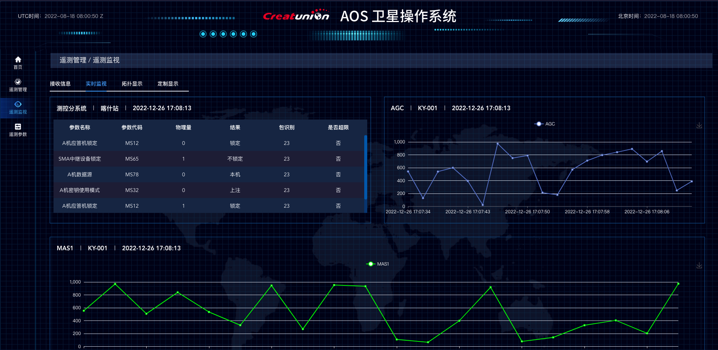Viewport: 718px width, 350px height.
Task: Switch to the 拓扑显示 tab
Action: (132, 84)
